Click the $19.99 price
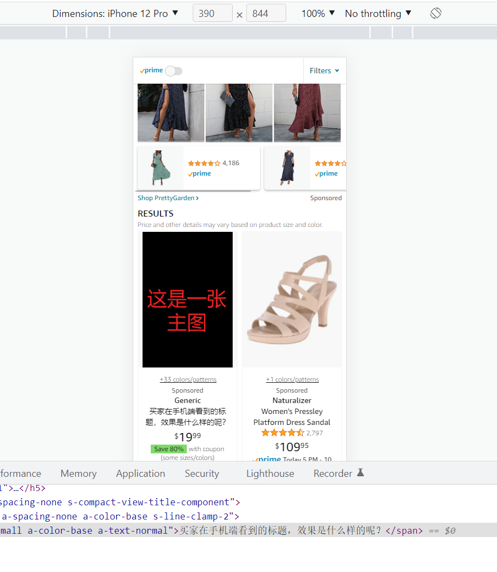This screenshot has width=497, height=572. (188, 436)
